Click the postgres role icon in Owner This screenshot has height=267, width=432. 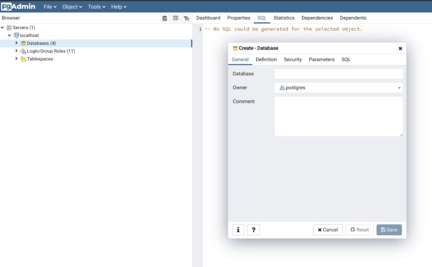coord(282,88)
